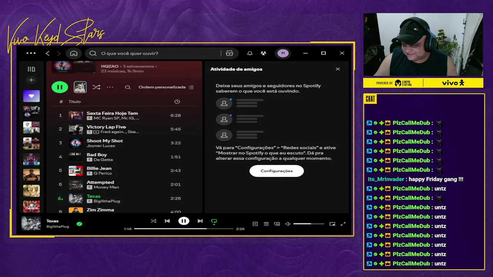Screen dimensions: 493x277
Task: Pause playlist with green button
Action: pyautogui.click(x=60, y=87)
